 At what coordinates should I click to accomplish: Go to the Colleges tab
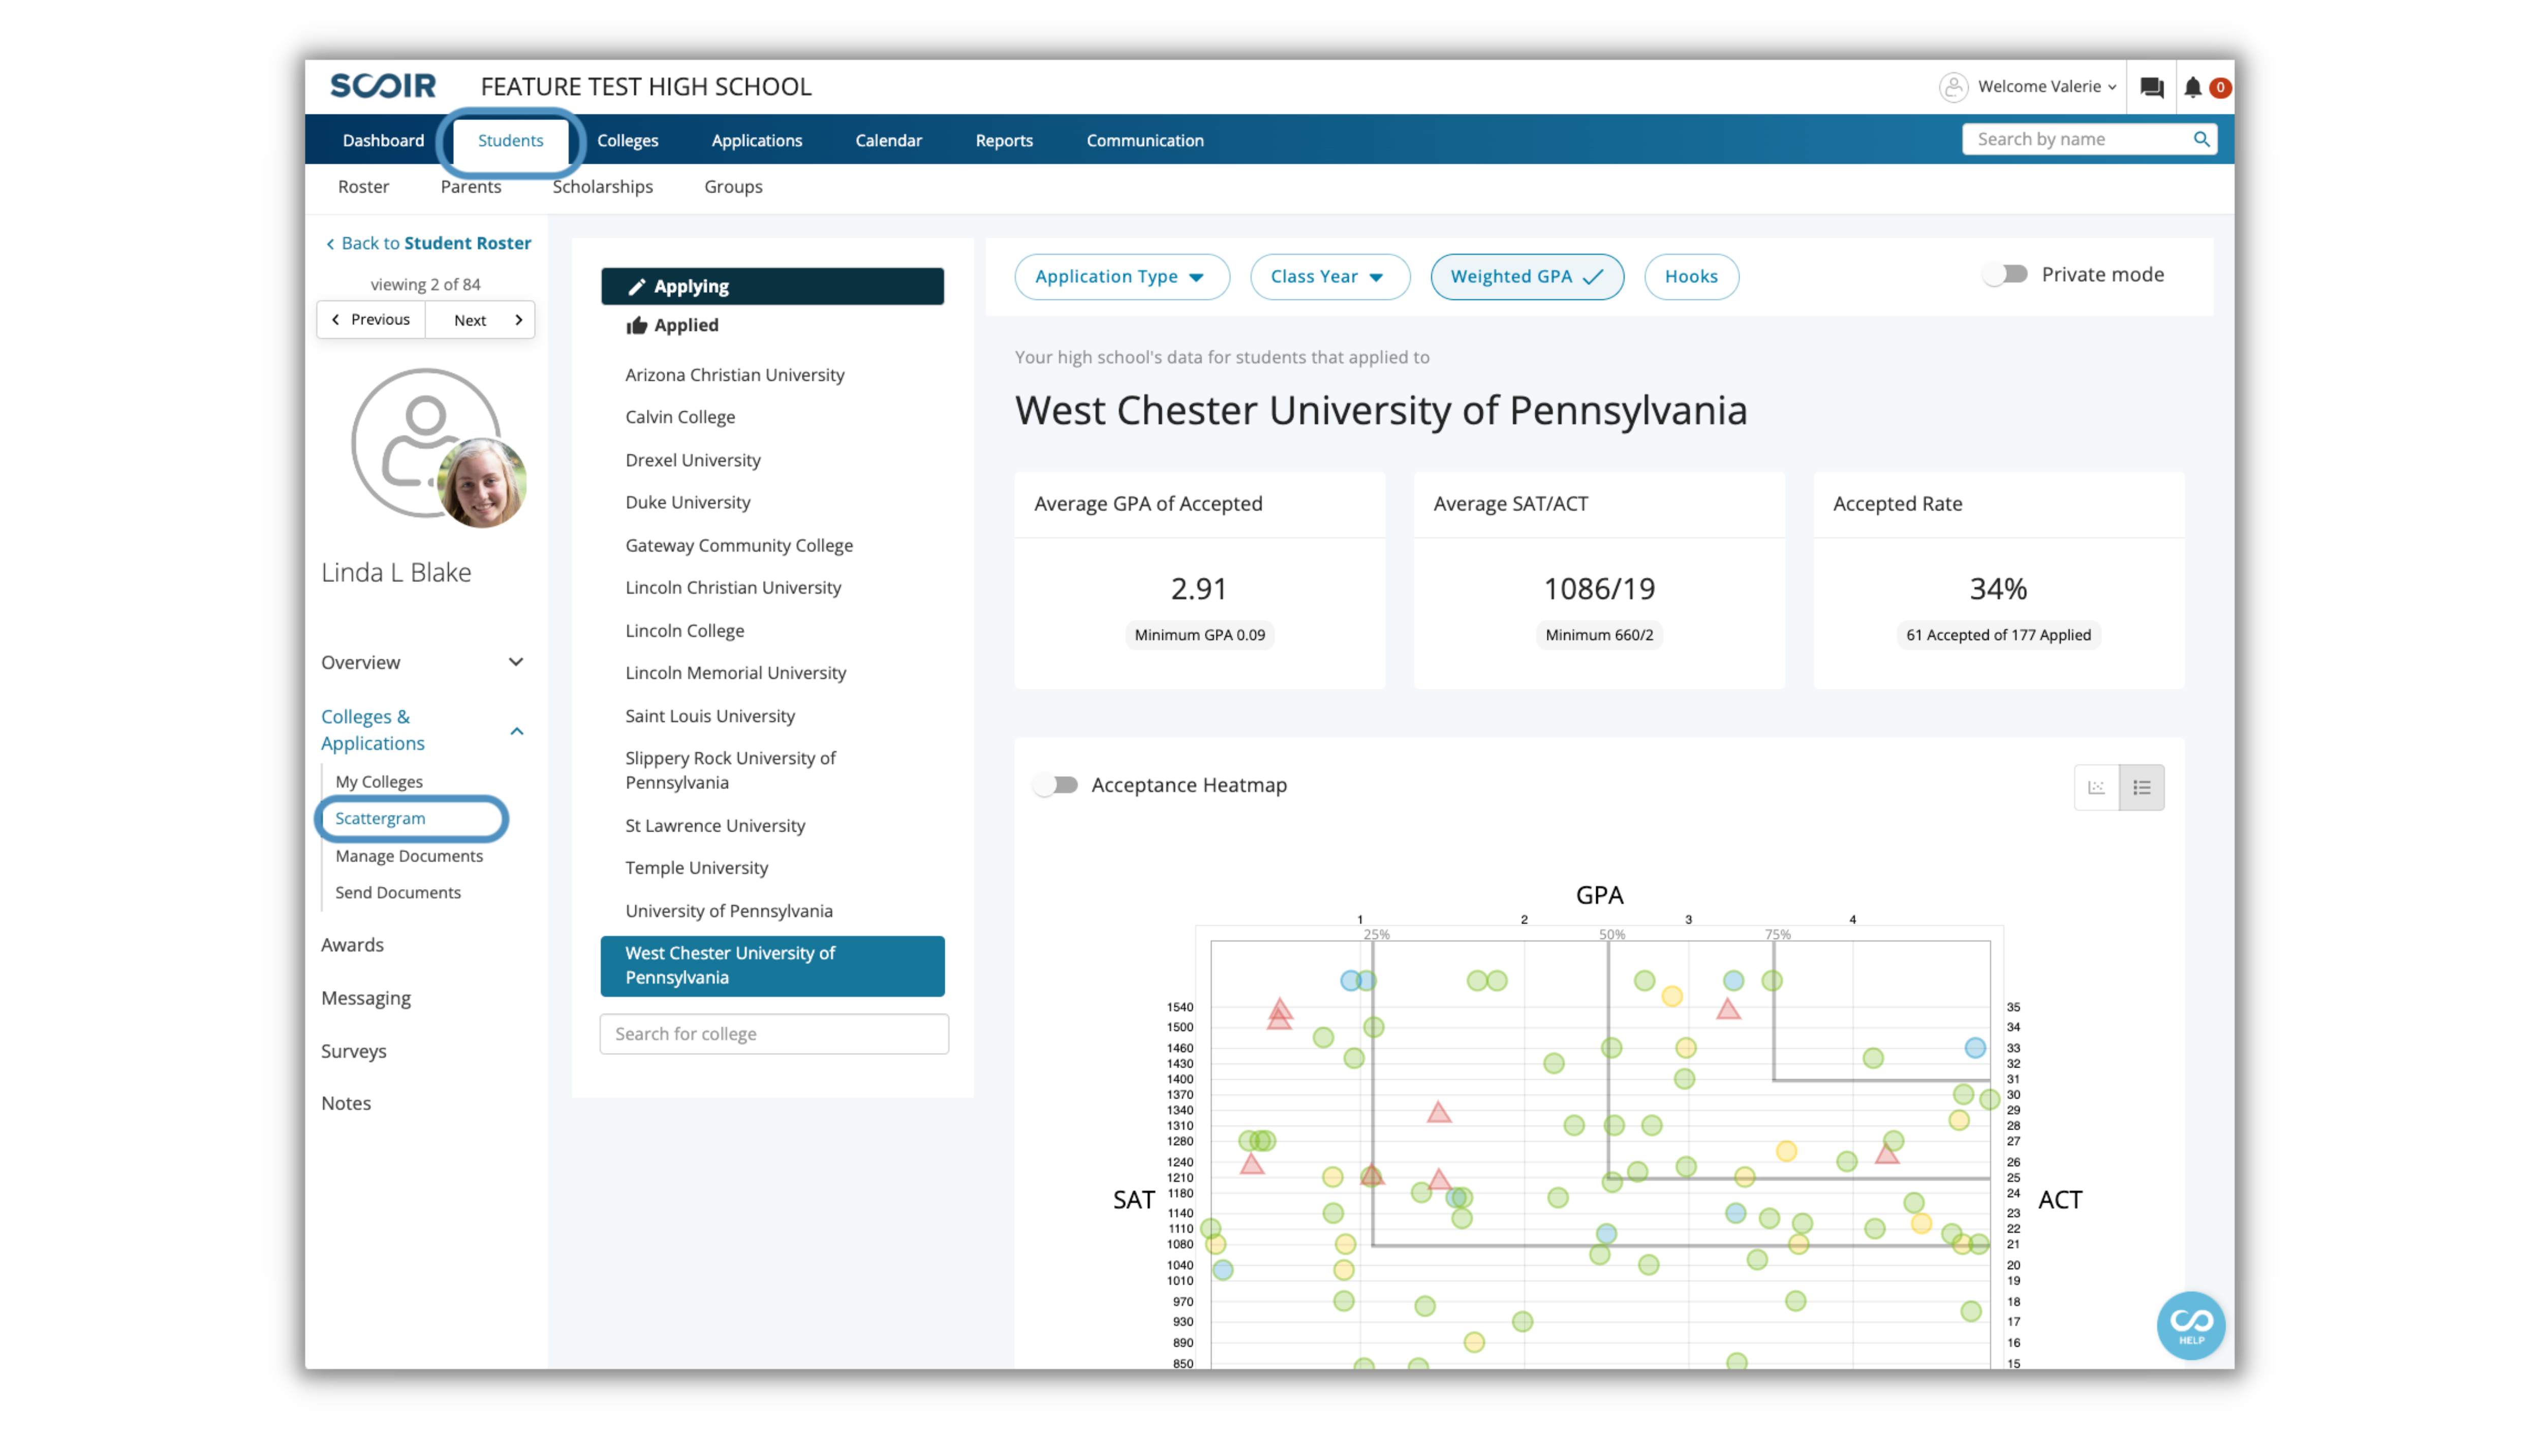pyautogui.click(x=627, y=140)
